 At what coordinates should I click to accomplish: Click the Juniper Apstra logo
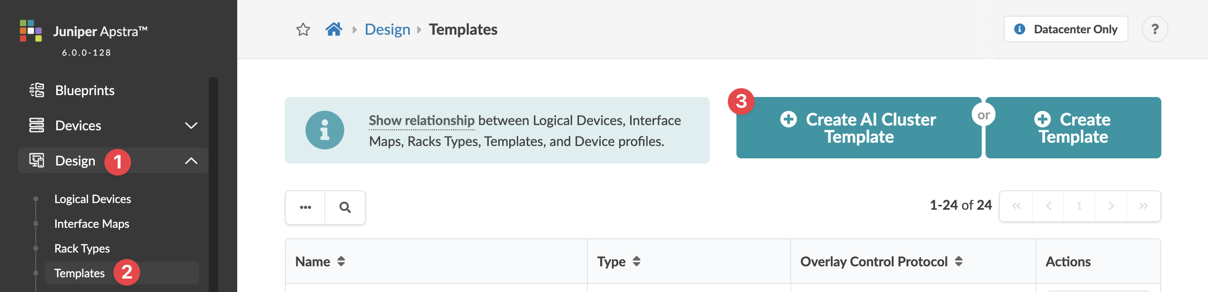click(31, 31)
